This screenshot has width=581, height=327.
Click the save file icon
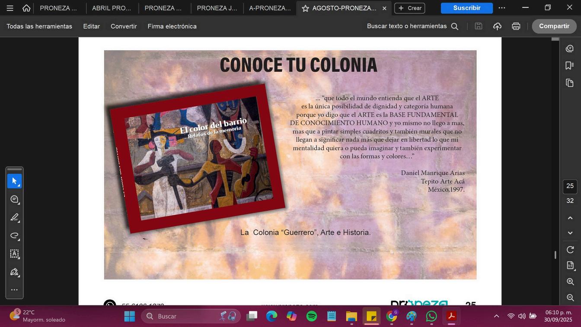[479, 26]
